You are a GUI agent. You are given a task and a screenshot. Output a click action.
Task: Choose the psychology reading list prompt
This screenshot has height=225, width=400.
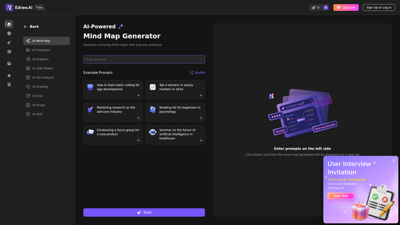(x=175, y=112)
